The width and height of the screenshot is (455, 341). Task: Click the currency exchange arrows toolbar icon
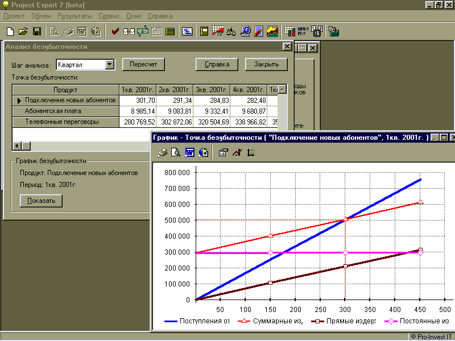[x=143, y=31]
